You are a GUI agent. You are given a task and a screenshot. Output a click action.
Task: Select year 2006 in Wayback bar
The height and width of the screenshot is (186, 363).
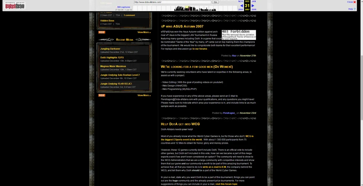pos(241,9)
